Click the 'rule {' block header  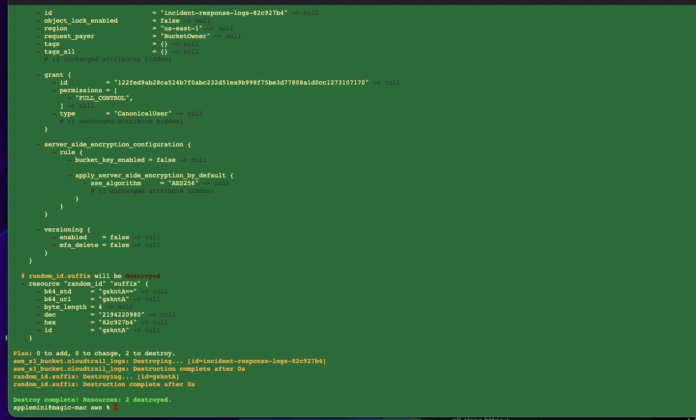click(71, 152)
